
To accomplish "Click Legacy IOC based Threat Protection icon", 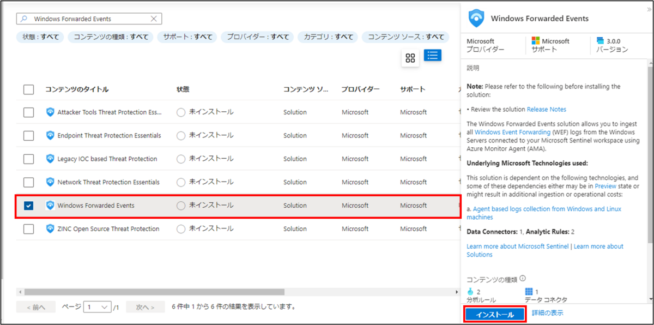I will 50,159.
